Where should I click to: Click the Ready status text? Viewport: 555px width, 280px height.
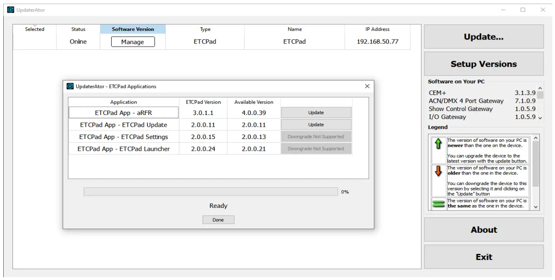(x=218, y=206)
